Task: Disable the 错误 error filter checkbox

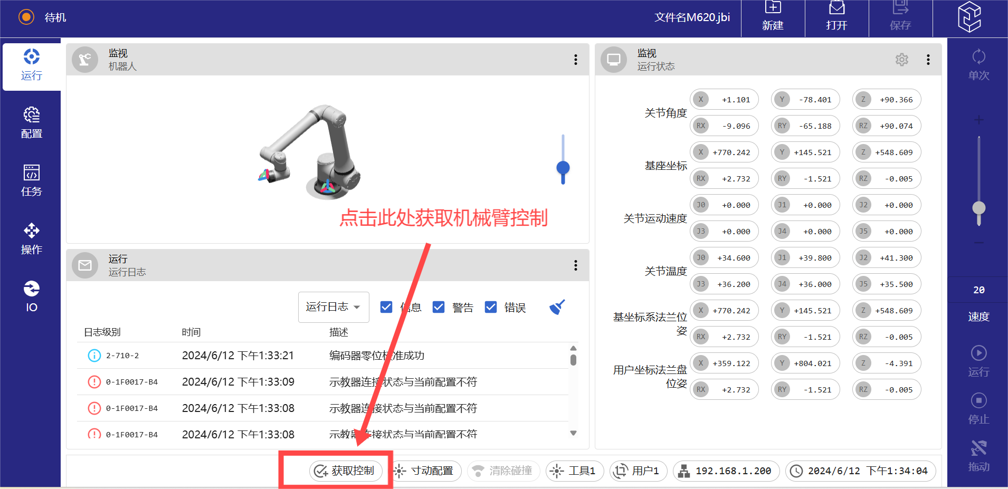Action: pos(491,307)
